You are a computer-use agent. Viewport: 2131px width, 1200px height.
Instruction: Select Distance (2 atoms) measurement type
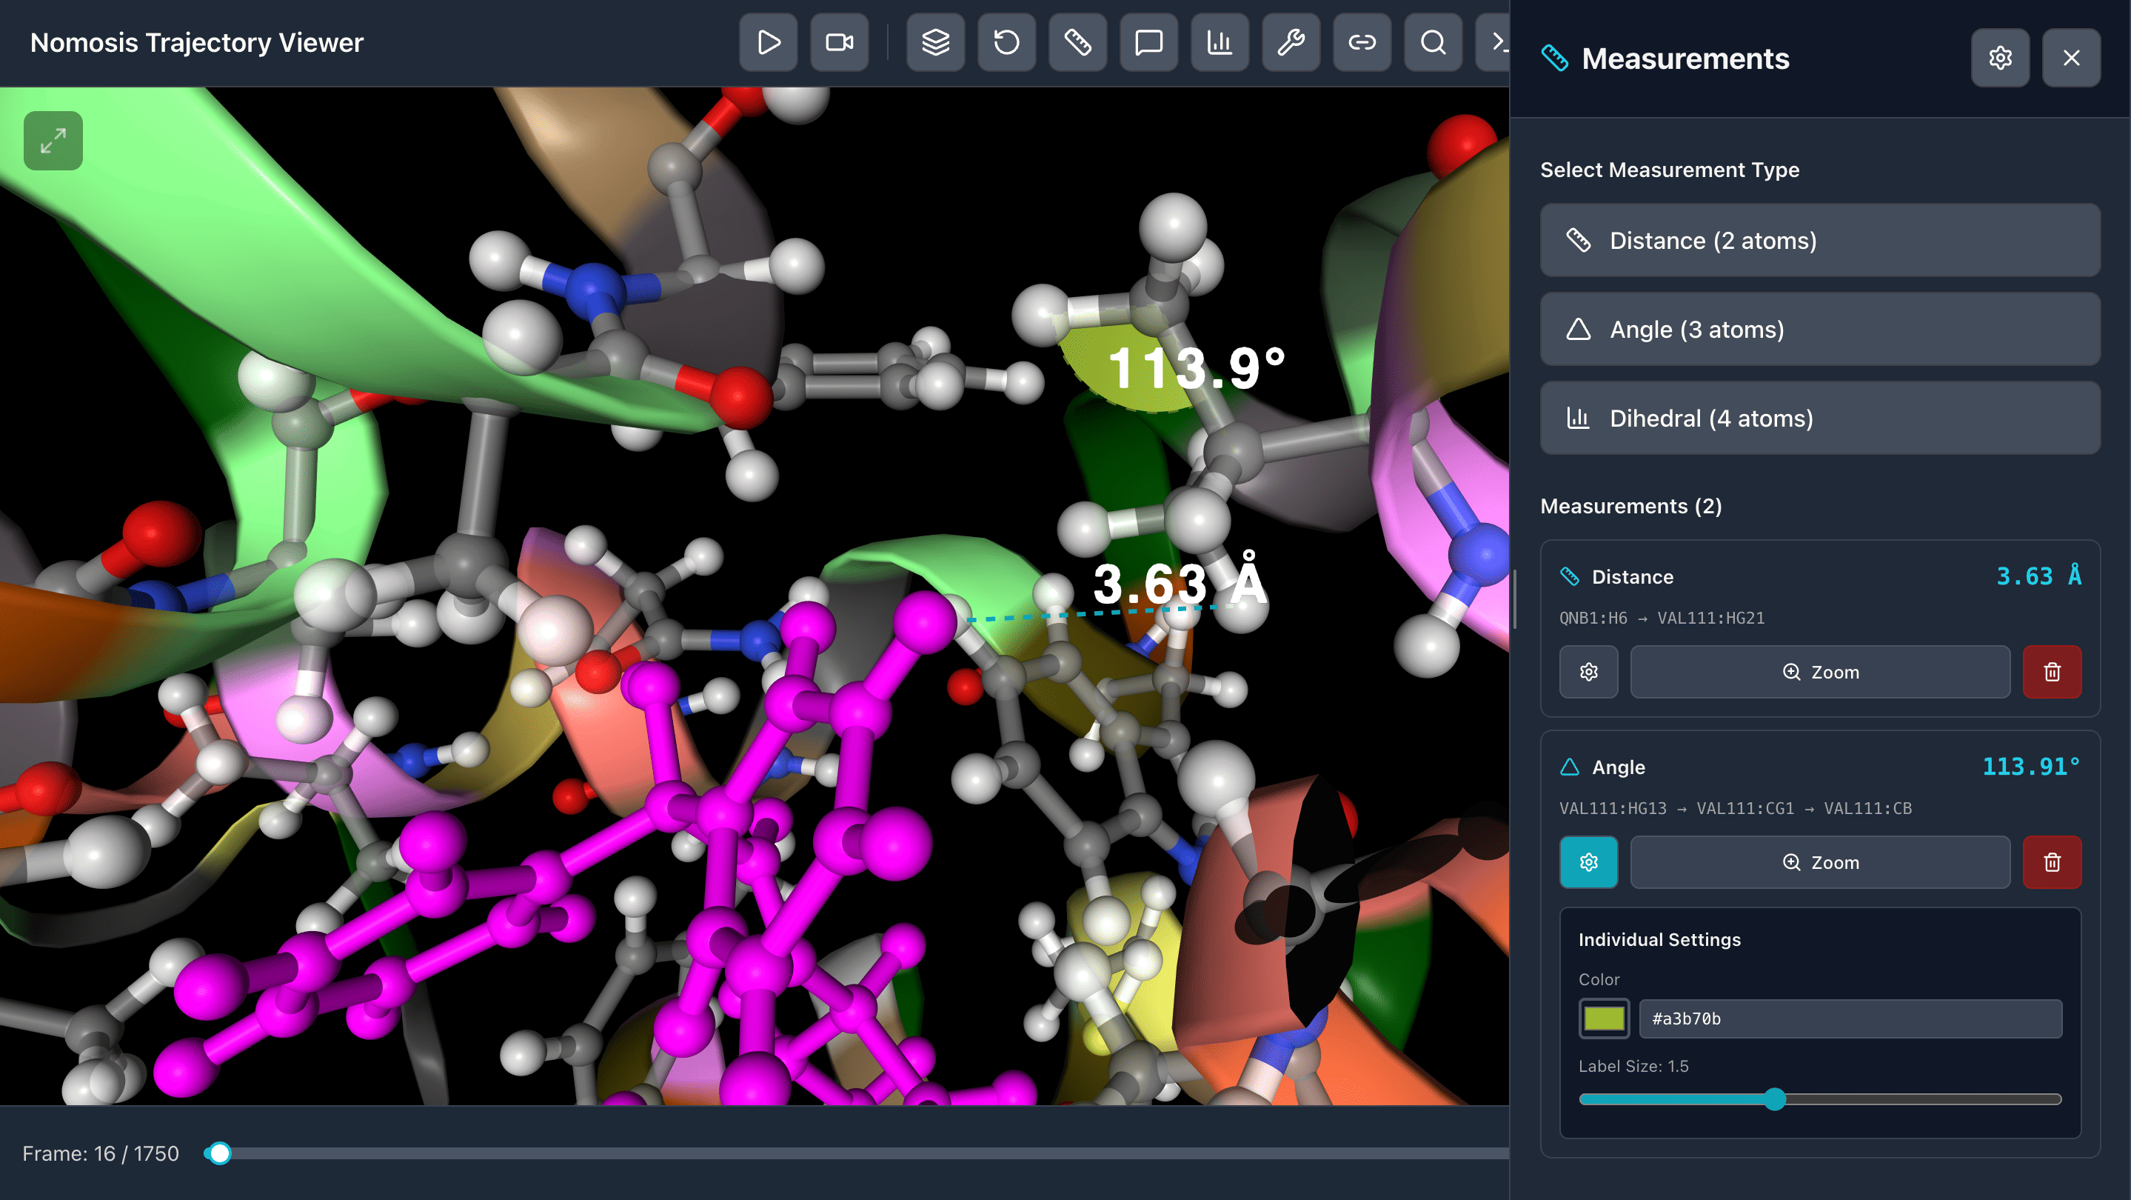(1819, 241)
